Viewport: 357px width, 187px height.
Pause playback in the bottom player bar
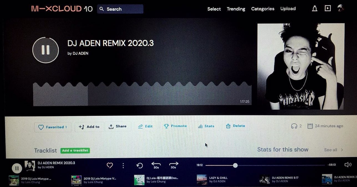(17, 168)
